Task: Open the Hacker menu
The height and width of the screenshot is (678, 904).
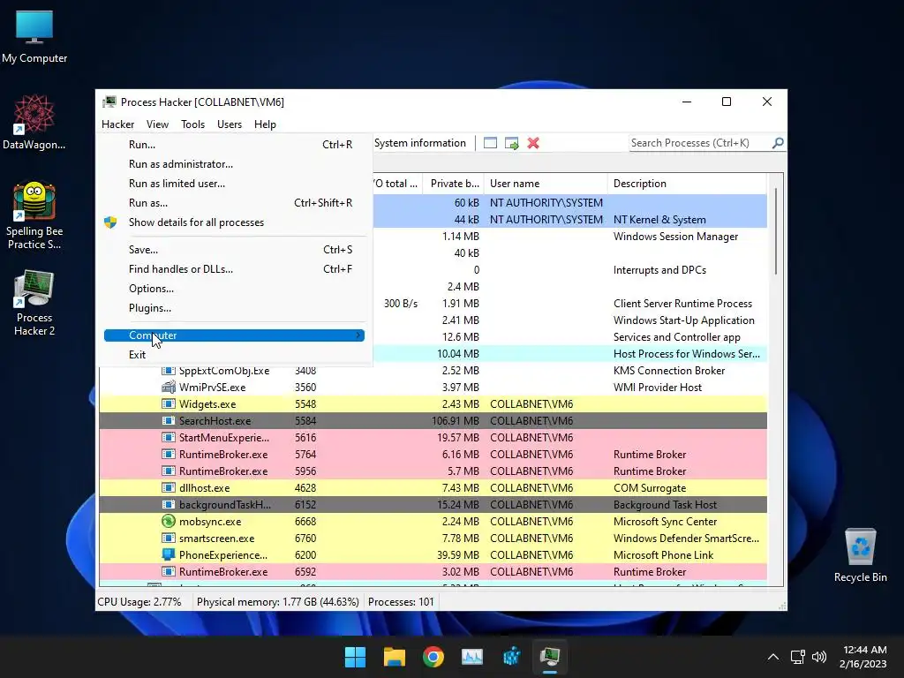Action: click(117, 124)
